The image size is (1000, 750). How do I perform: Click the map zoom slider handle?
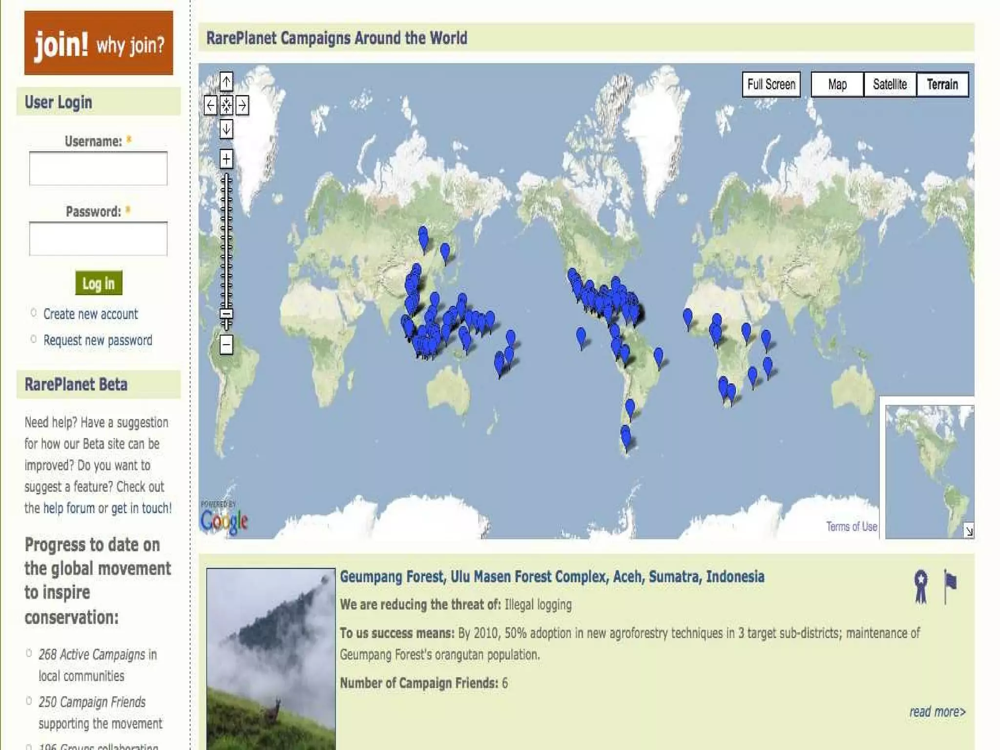click(226, 314)
